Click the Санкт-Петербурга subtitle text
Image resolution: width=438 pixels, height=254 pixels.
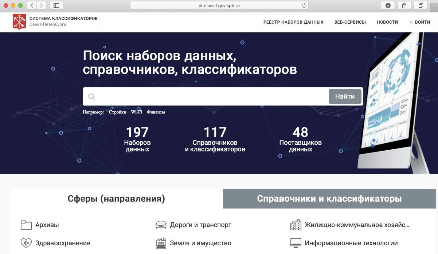click(48, 25)
